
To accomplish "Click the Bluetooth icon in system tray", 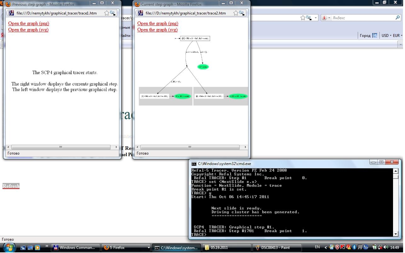I will 354,247.
